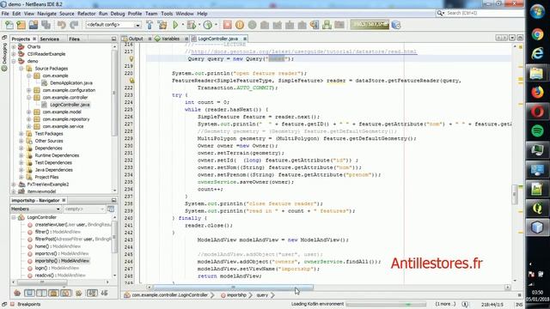The height and width of the screenshot is (309, 550).
Task: Click the Save All toolbar icon
Action: click(x=46, y=25)
